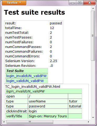97x126 pixels.
Task: Click the Test suite results heading
Action: [35, 12]
